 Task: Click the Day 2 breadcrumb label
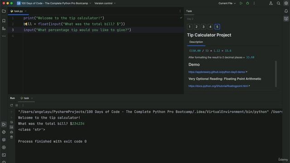[x=190, y=19]
